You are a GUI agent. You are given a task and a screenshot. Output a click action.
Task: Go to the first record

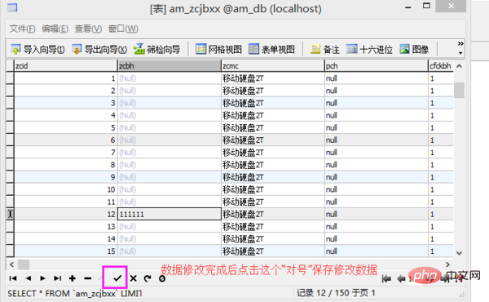point(13,278)
